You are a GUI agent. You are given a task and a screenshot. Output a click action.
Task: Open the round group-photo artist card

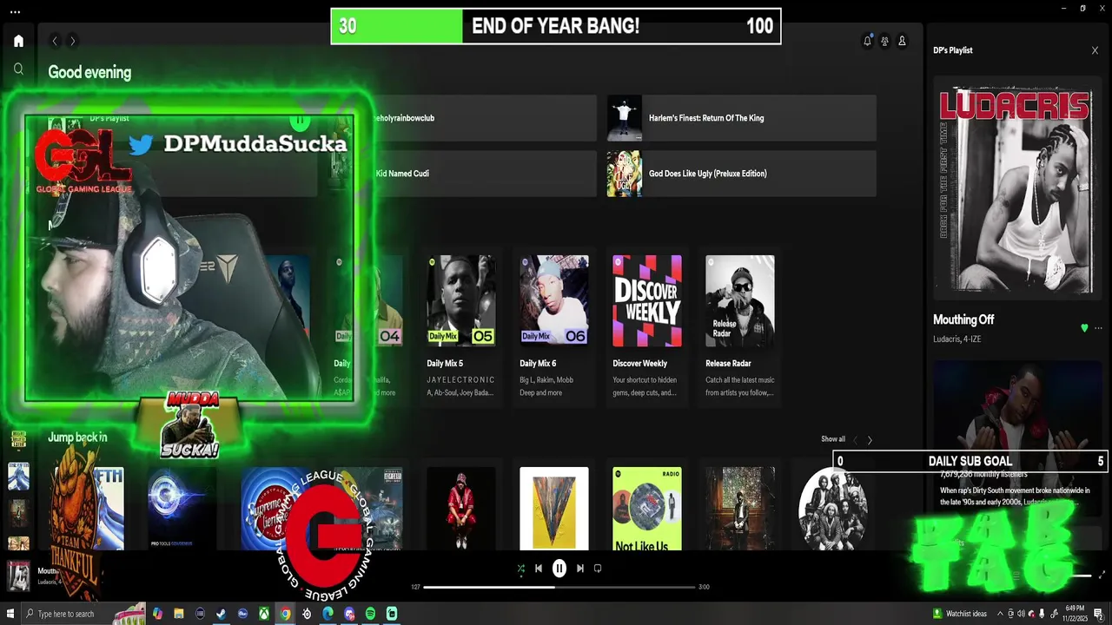[832, 509]
